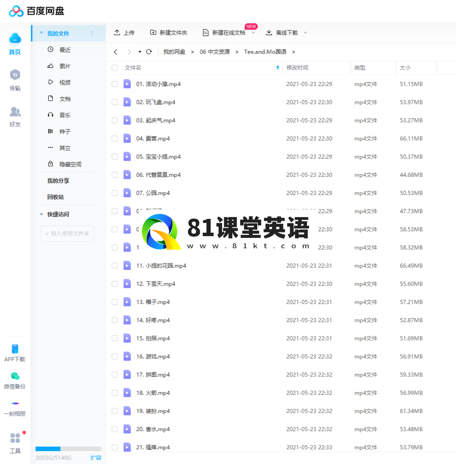This screenshot has height=464, width=456.
Task: Open file 16. 游戏.mp4
Action: click(153, 356)
